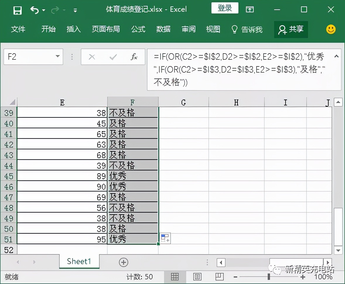This screenshot has width=345, height=284.
Task: Open the Insert Function fx icon
Action: point(134,57)
